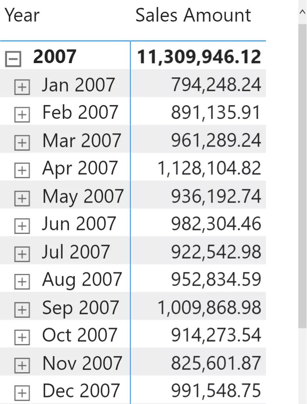Select the Sep 2007 label text
307x404 pixels.
tap(81, 308)
